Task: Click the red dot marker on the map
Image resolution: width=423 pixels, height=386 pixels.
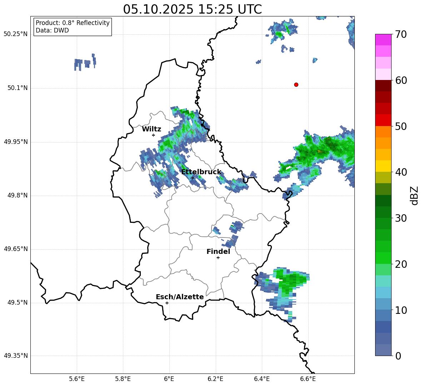Action: click(296, 85)
